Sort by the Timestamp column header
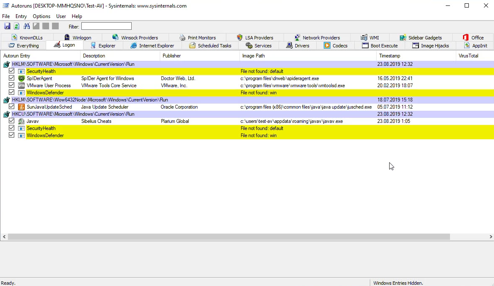Viewport: 494px width, 286px height. (x=416, y=56)
